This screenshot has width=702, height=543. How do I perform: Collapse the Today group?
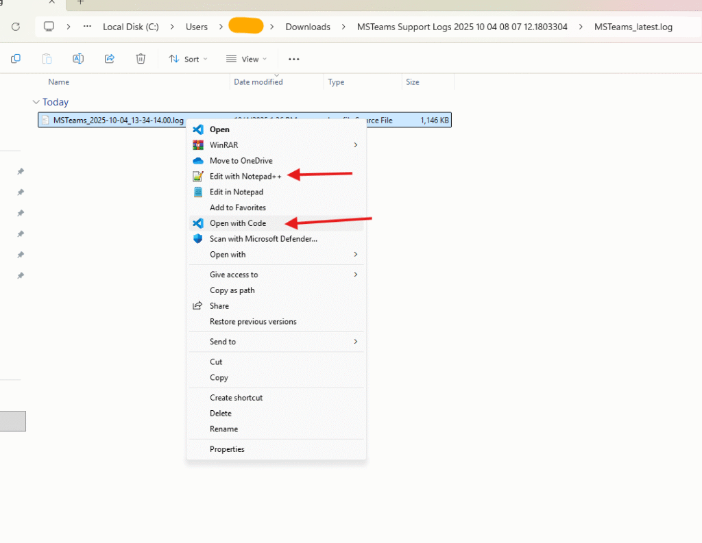tap(36, 102)
